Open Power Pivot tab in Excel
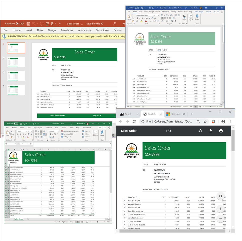Image resolution: width=242 pixels, height=241 pixels. point(87,128)
